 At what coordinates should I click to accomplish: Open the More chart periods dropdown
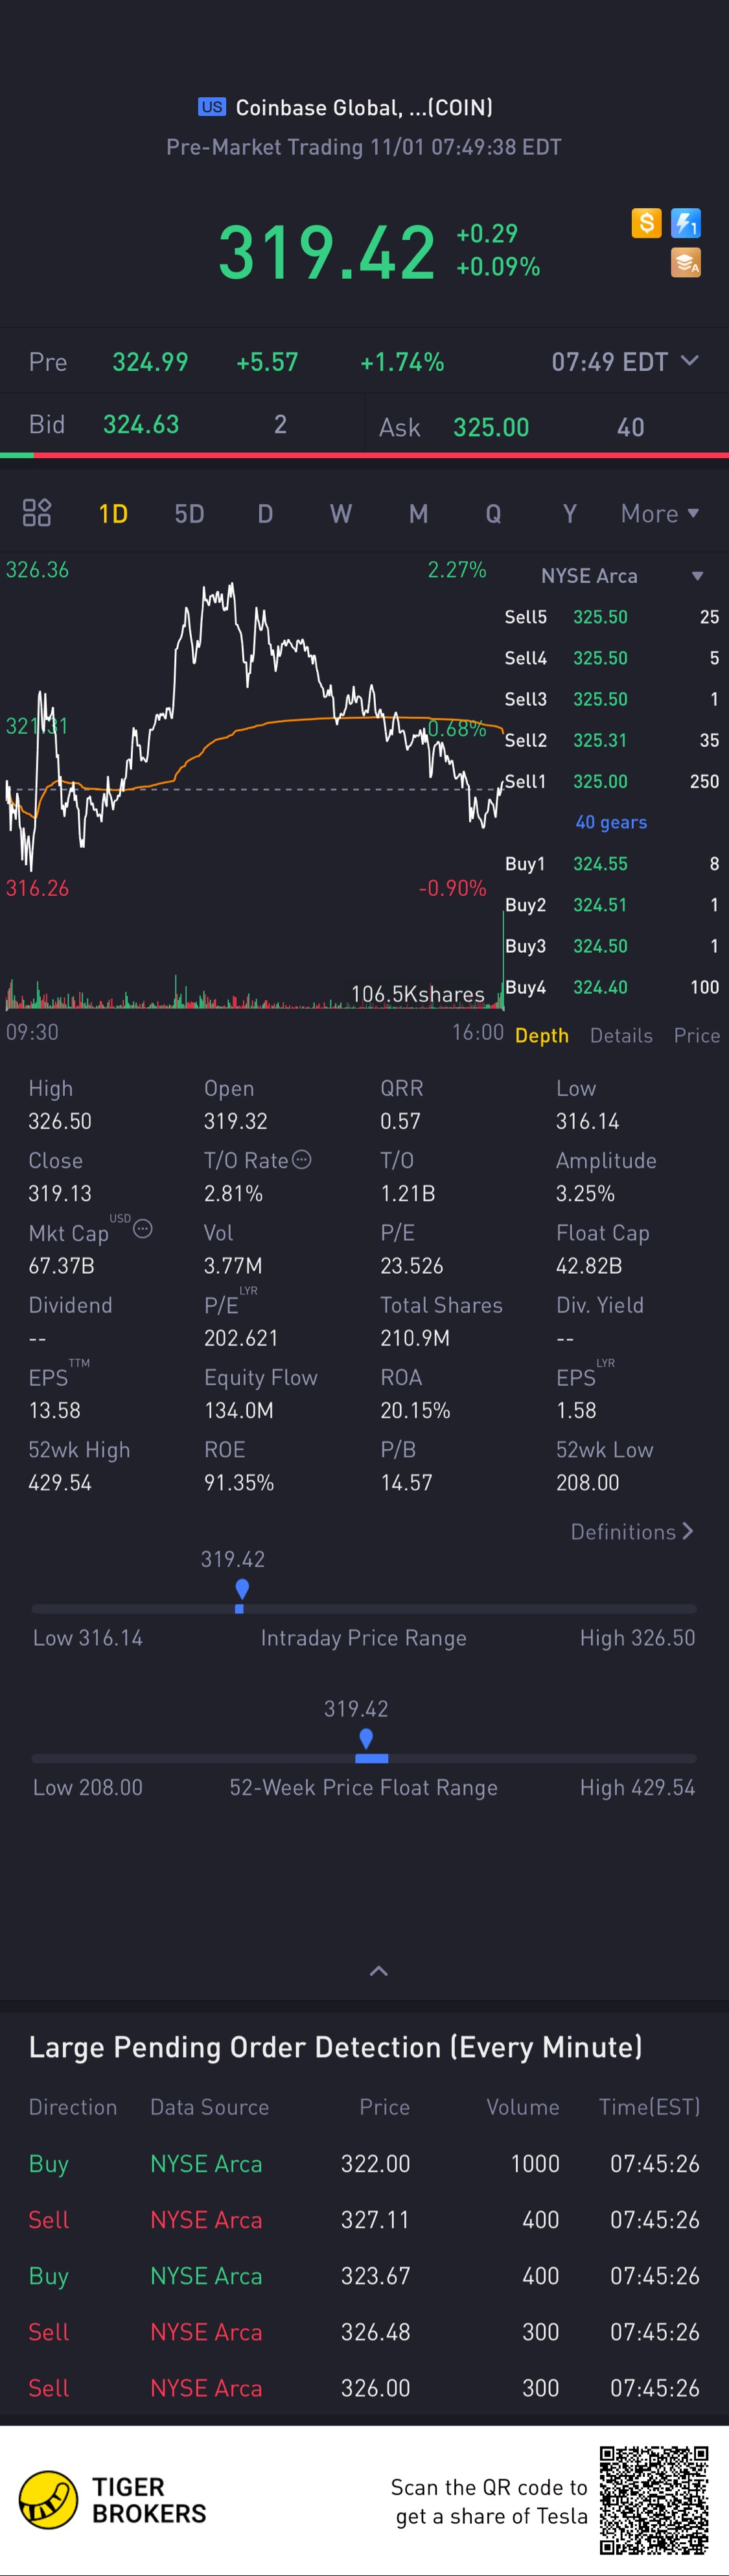pyautogui.click(x=660, y=513)
